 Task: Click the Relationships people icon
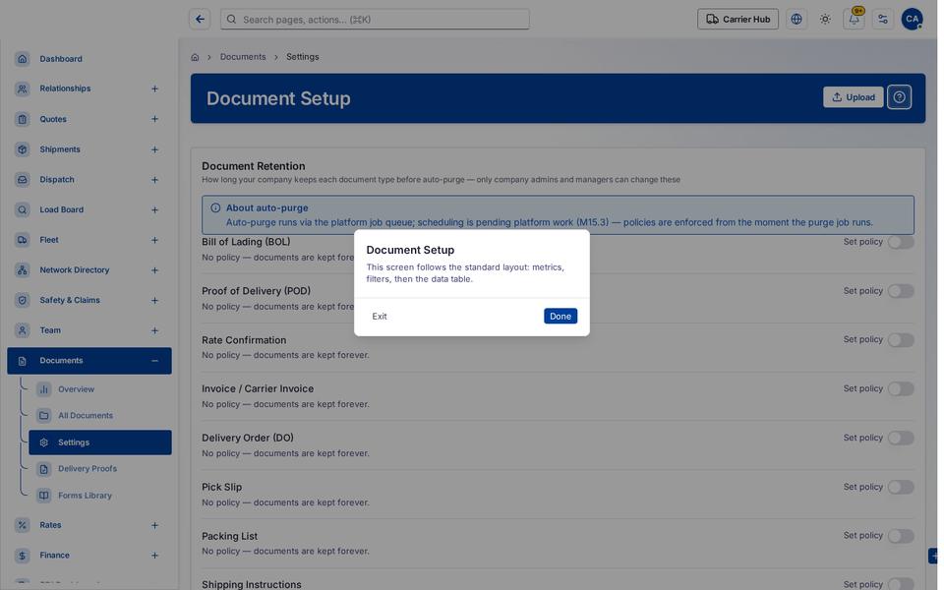click(x=23, y=88)
